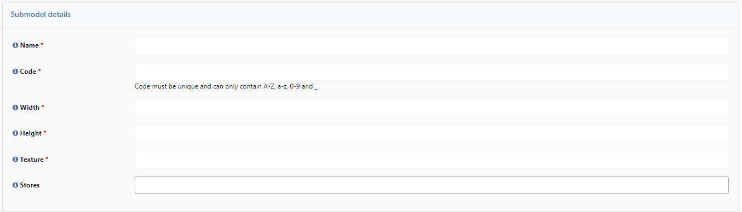Click the info icon beside Width
The image size is (742, 212).
coord(15,108)
